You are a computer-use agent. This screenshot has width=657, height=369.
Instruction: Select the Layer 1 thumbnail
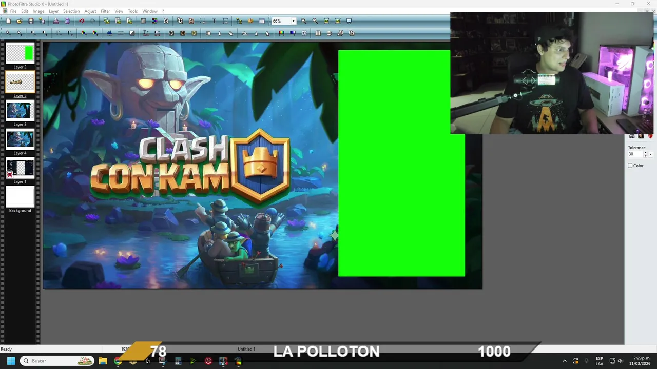click(20, 169)
